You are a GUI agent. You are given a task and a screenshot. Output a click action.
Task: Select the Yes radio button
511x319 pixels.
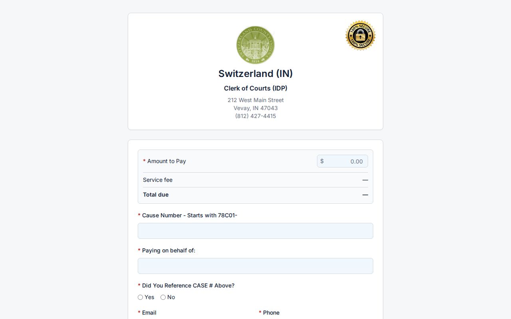coord(140,297)
